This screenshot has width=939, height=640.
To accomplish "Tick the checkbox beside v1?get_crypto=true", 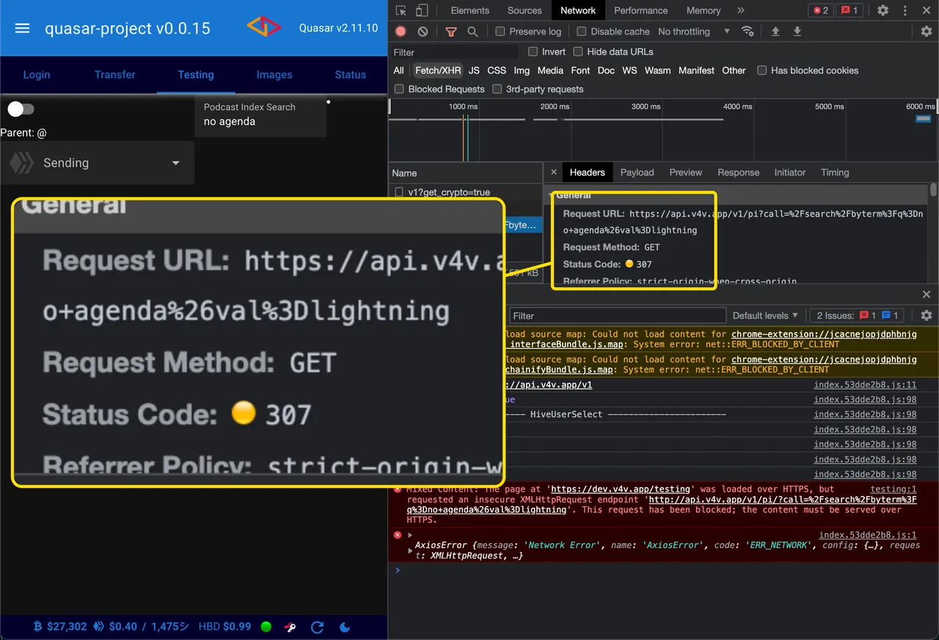I will click(x=400, y=192).
